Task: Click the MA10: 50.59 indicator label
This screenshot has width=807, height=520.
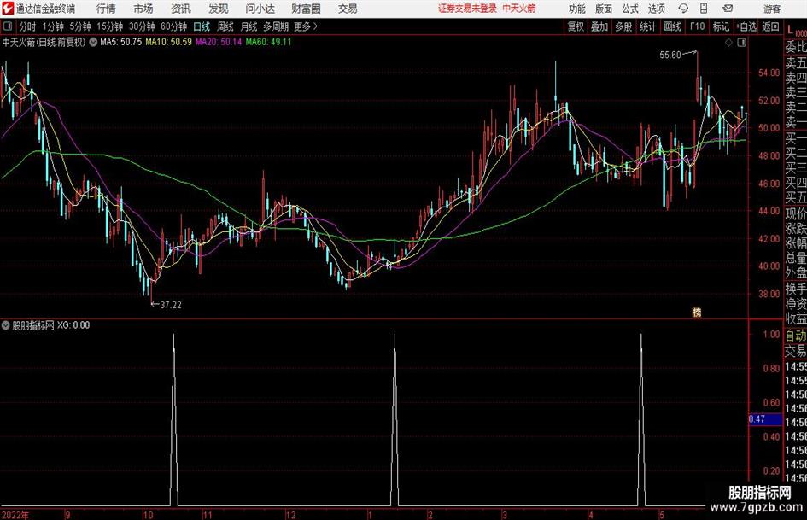Action: [168, 42]
